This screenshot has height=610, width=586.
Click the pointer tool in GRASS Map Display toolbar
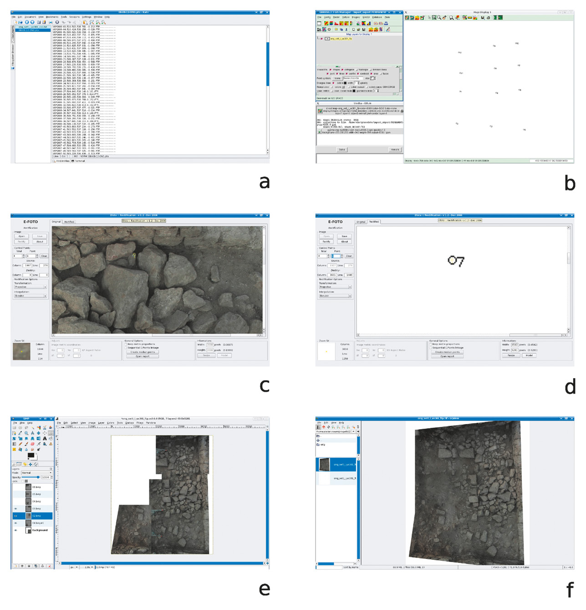pos(429,18)
